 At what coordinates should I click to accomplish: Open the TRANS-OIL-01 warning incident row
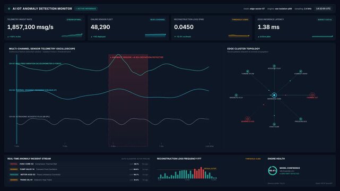click(79, 180)
